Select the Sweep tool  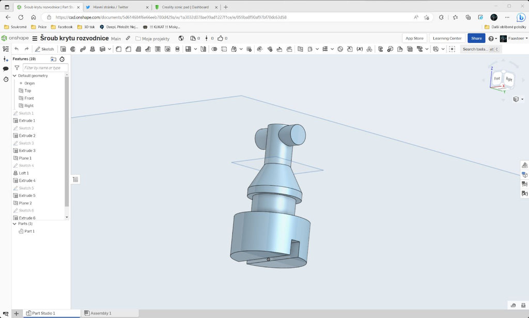pyautogui.click(x=83, y=49)
